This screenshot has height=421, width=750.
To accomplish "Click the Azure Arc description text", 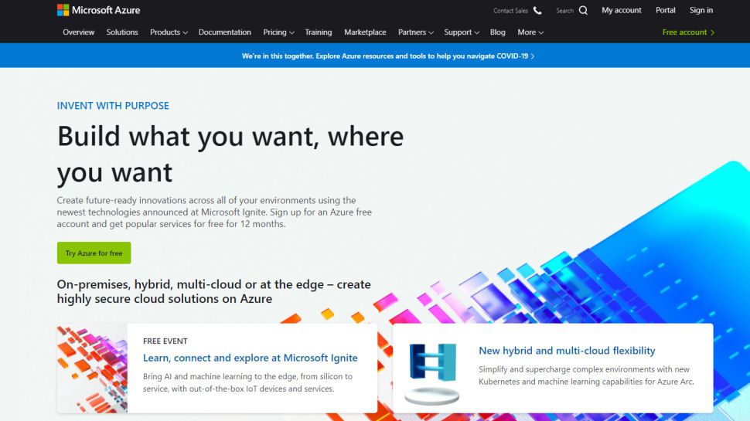I will click(x=586, y=375).
